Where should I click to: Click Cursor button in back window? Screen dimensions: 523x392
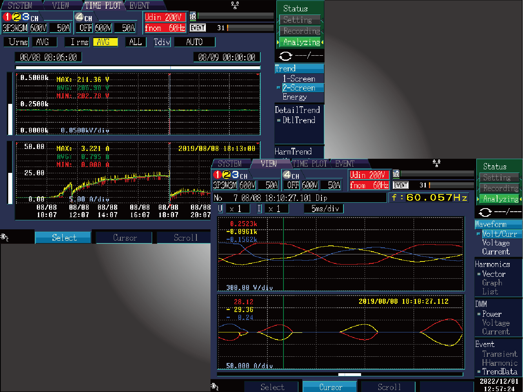124,238
